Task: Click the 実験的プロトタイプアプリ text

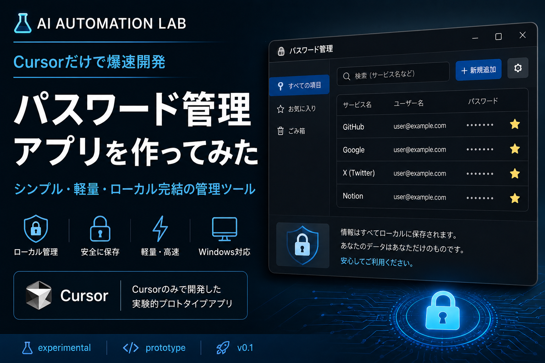Action: point(182,304)
